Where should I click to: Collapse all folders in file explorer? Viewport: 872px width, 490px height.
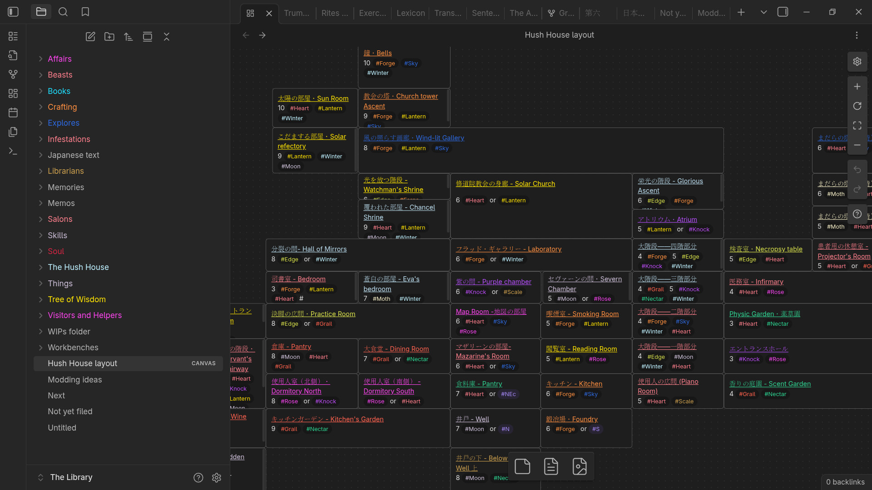(x=167, y=37)
